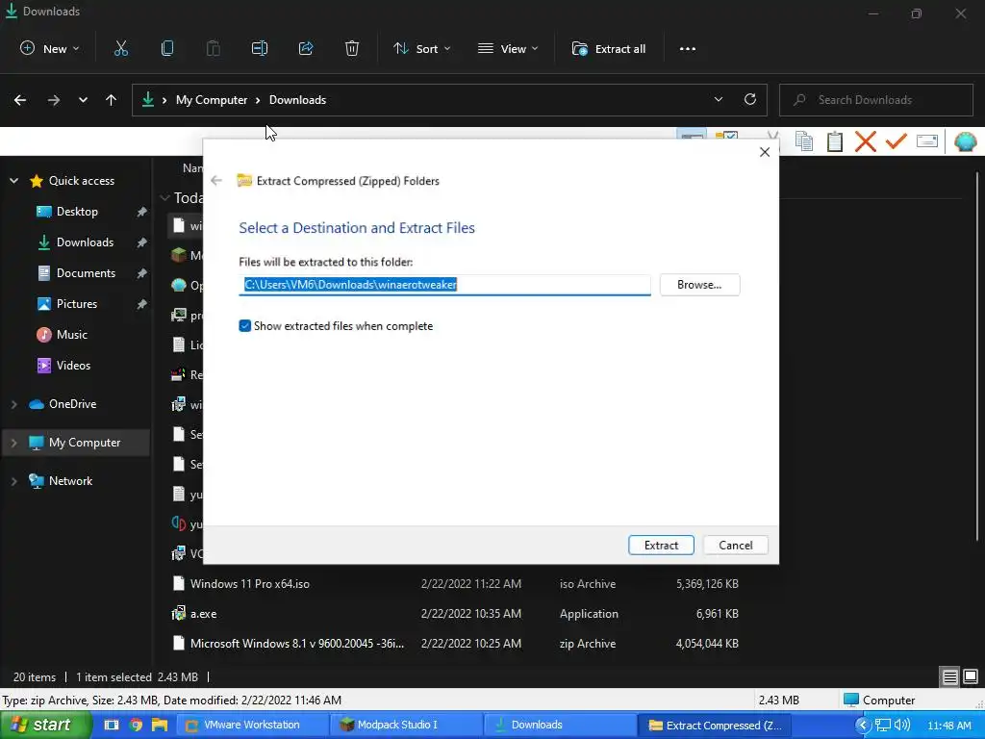Click the Start button
This screenshot has height=739, width=985.
tap(45, 725)
